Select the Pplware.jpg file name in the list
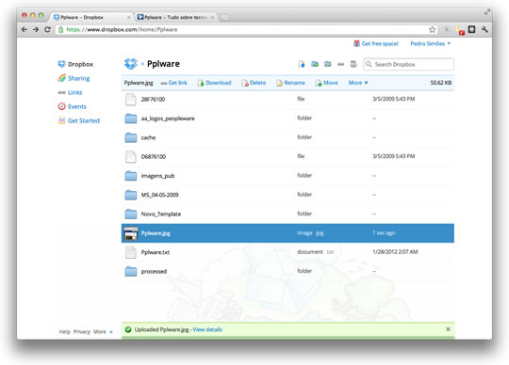Viewport: 509px width, 365px height. 156,233
